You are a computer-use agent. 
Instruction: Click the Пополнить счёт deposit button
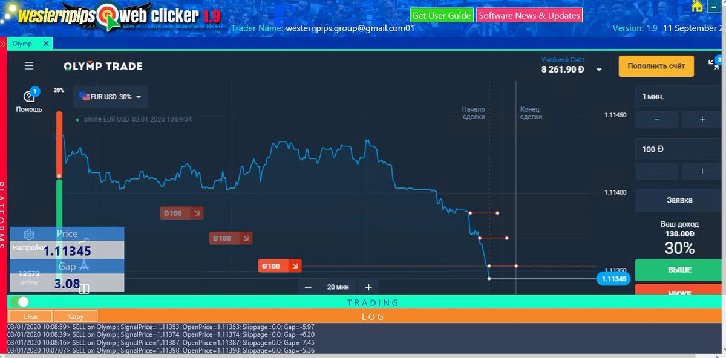[x=656, y=66]
